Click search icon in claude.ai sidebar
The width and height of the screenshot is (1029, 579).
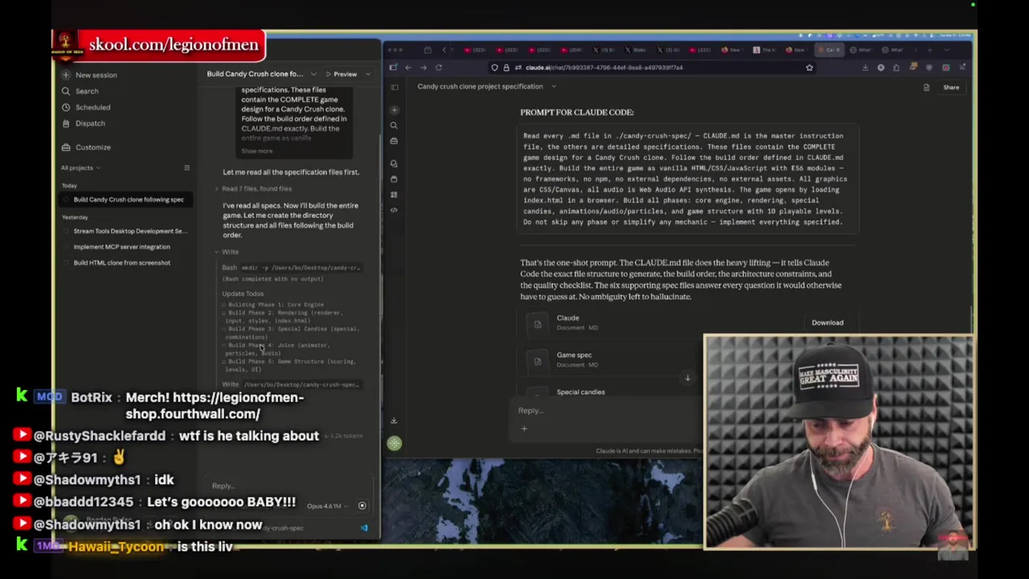(x=394, y=125)
